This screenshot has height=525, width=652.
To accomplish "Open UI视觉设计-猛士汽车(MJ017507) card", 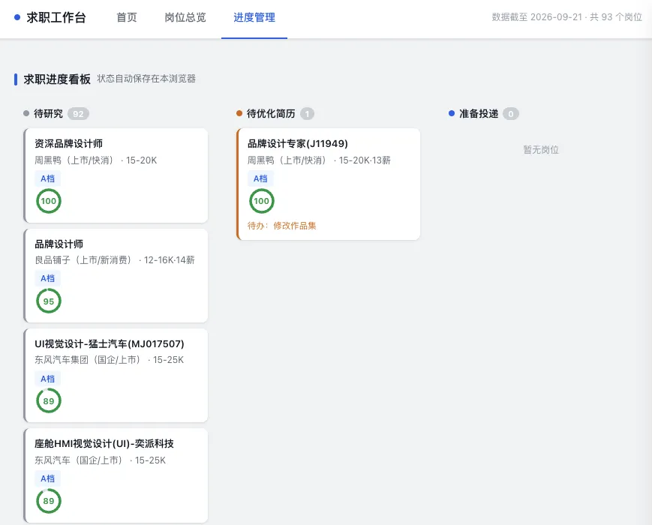I will click(x=116, y=375).
